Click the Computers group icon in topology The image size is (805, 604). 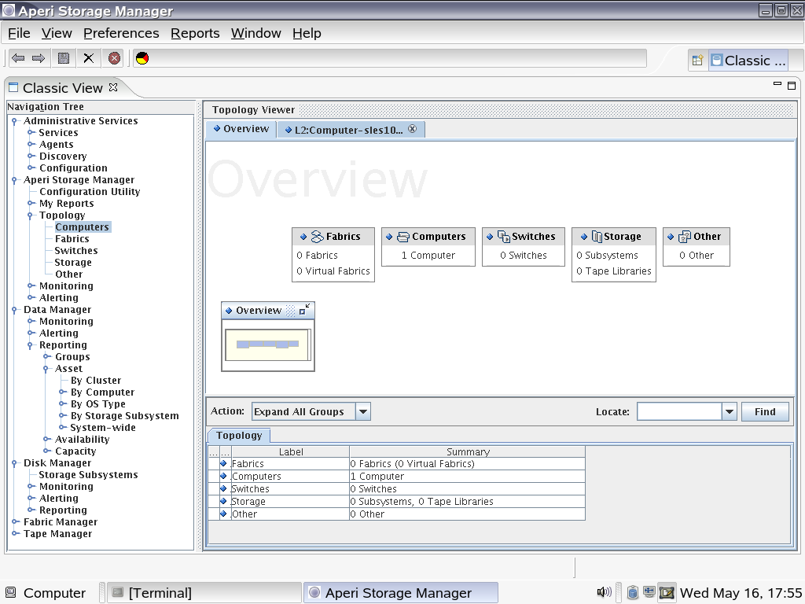coord(403,236)
